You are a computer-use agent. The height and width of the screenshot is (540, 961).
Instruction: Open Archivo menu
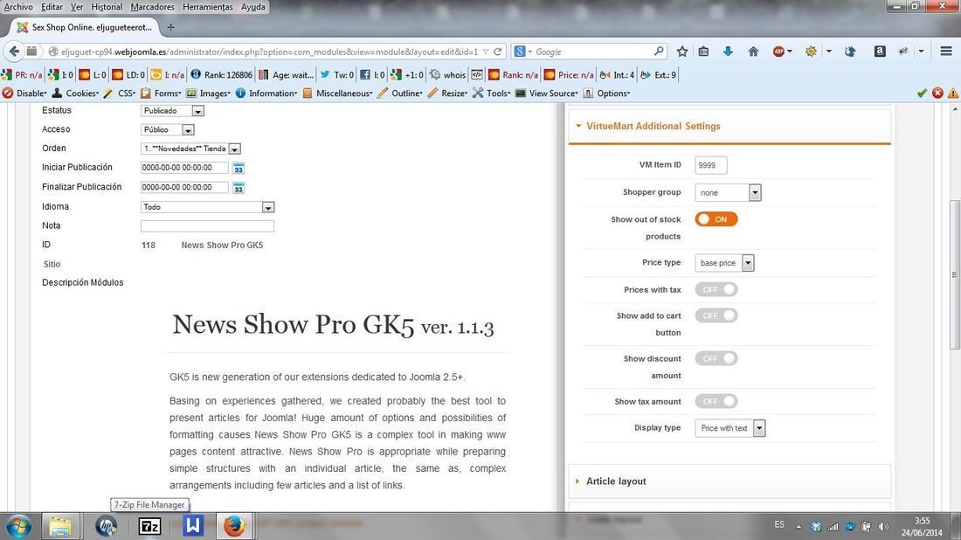18,7
